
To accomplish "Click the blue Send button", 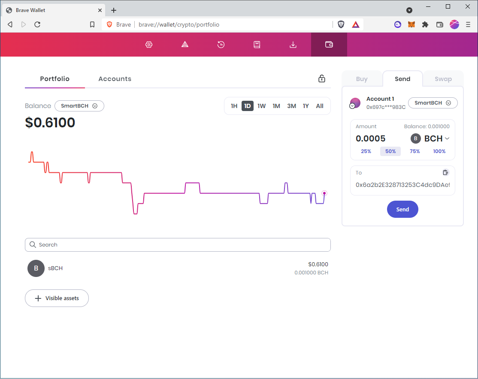I will [x=402, y=209].
